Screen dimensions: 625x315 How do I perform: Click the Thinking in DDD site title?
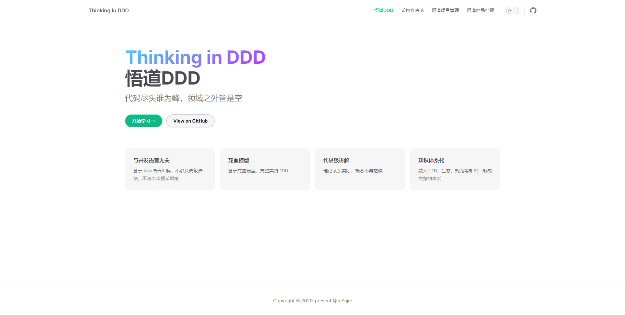click(x=108, y=10)
